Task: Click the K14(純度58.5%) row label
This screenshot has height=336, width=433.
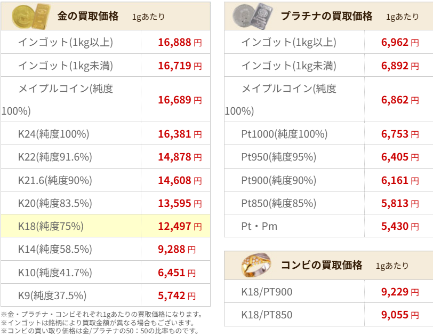Action: (55, 249)
